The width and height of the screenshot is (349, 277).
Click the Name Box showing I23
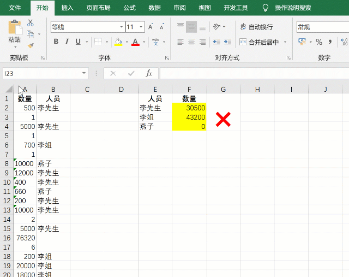click(x=41, y=73)
